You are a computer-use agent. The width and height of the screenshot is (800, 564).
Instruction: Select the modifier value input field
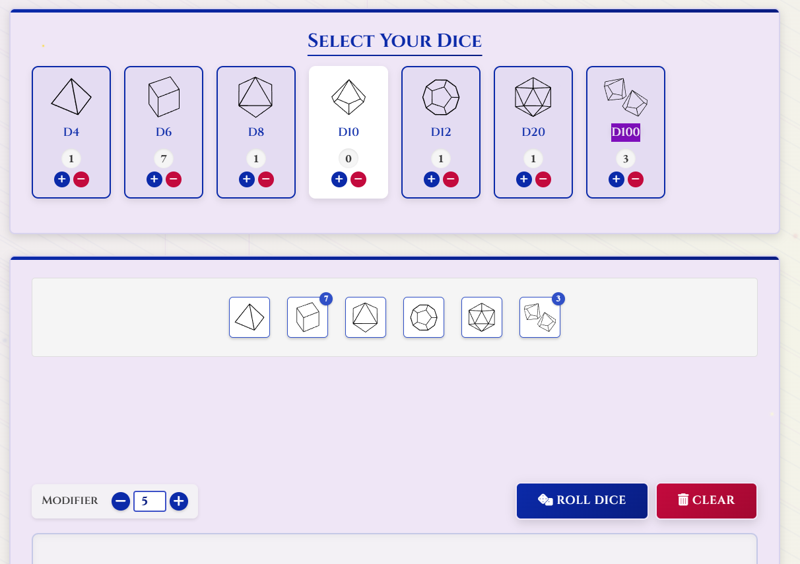[x=149, y=501]
